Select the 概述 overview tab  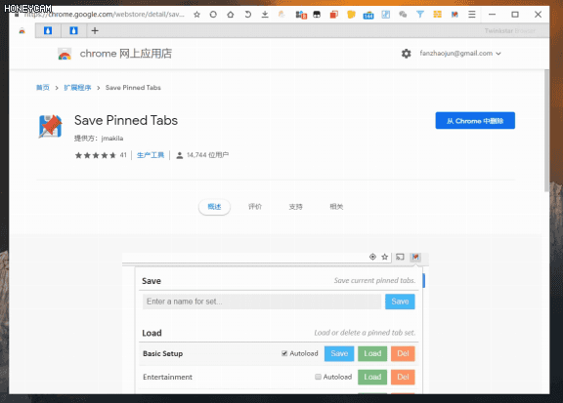(x=214, y=207)
